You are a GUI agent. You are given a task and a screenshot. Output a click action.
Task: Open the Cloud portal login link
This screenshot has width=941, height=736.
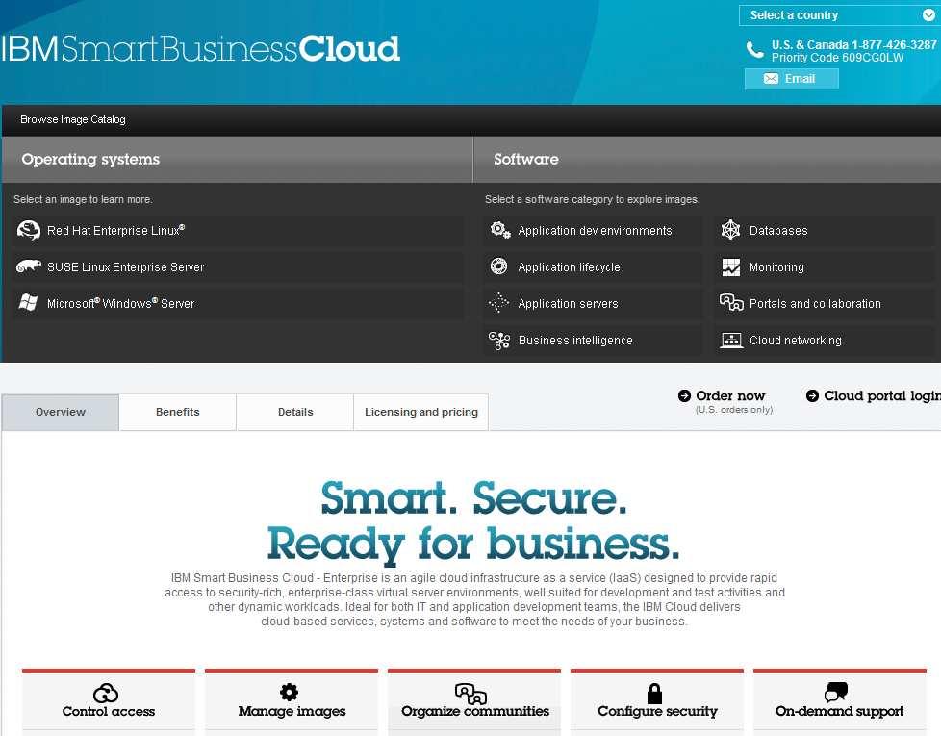881,395
